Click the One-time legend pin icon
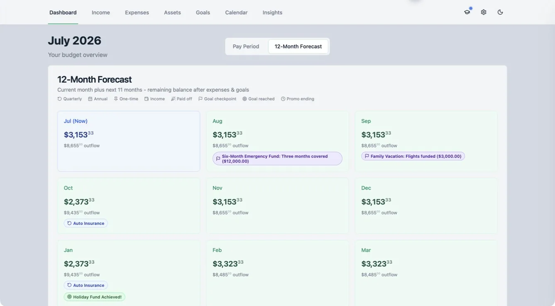This screenshot has width=555, height=306. pyautogui.click(x=116, y=99)
